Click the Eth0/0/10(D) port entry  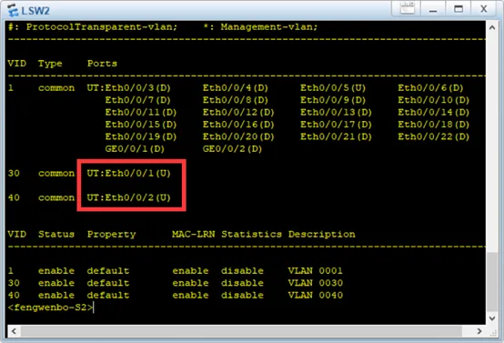tap(434, 100)
